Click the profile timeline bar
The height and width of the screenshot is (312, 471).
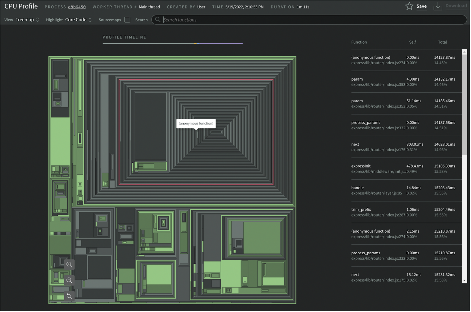(173, 43)
